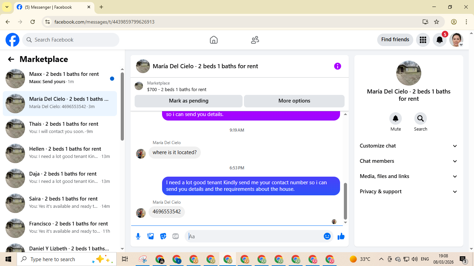474x266 pixels.
Task: Open the Saira conversation
Action: pyautogui.click(x=60, y=203)
